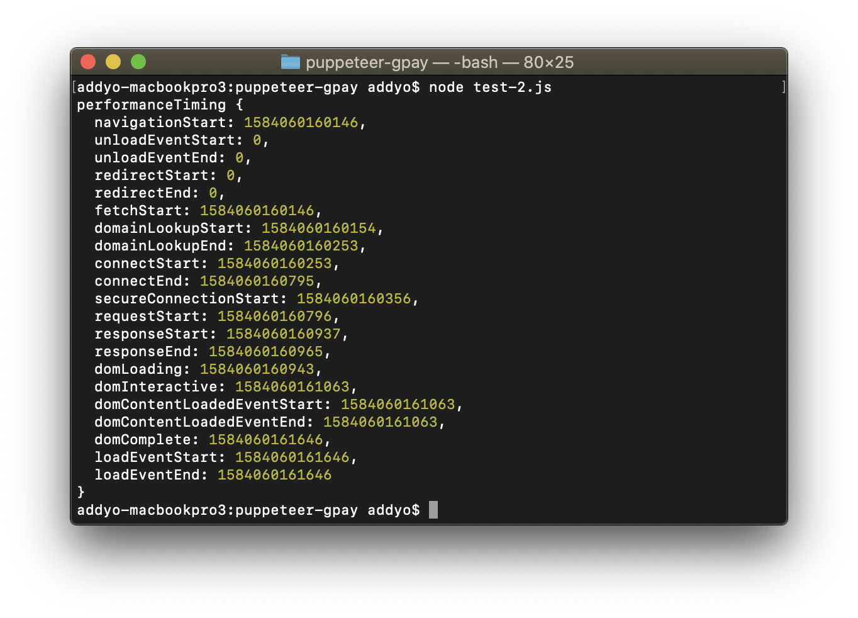This screenshot has width=858, height=618.
Task: Click the 'domContentLoadedEventStart:' key label
Action: (x=213, y=405)
